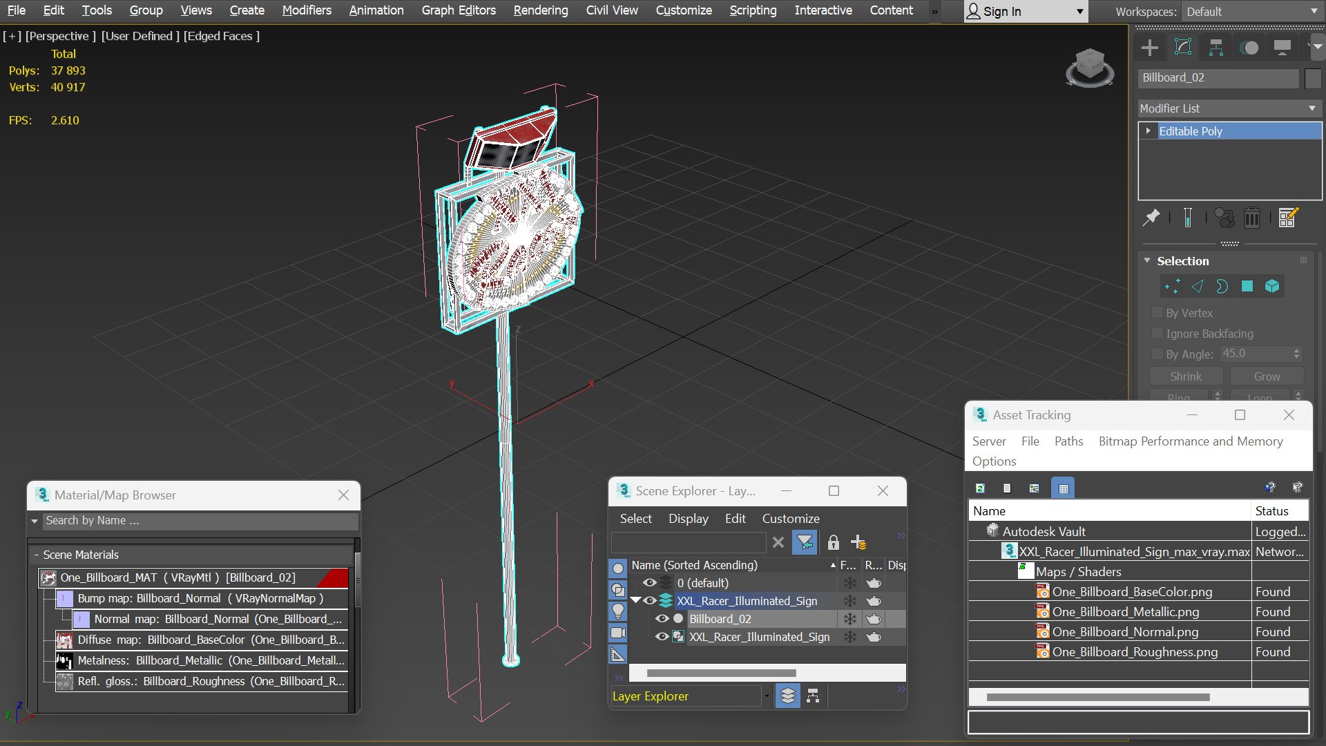Open Paths menu in Asset Tracking

pyautogui.click(x=1068, y=441)
